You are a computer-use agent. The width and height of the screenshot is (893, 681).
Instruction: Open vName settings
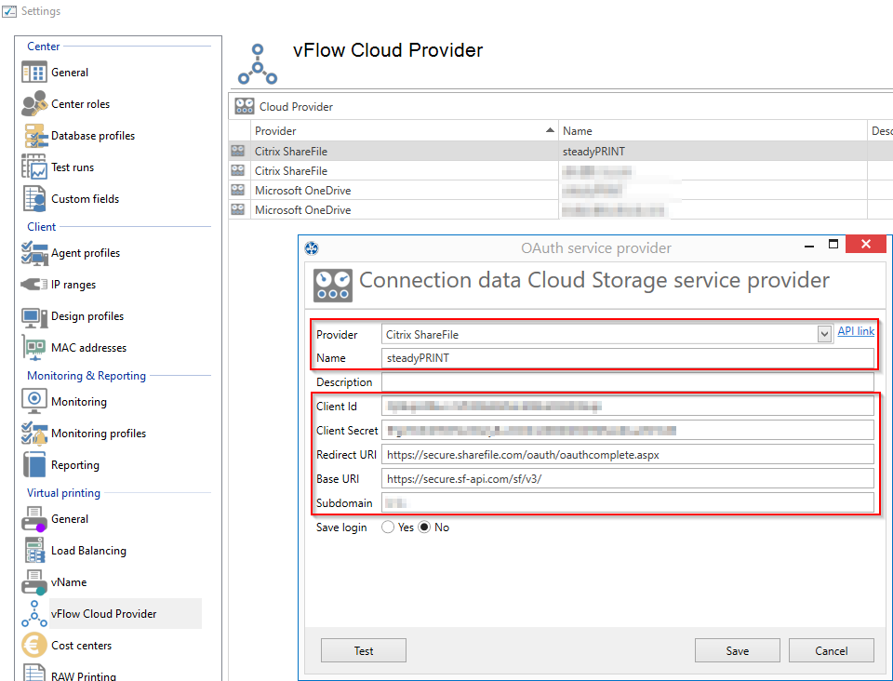click(69, 582)
